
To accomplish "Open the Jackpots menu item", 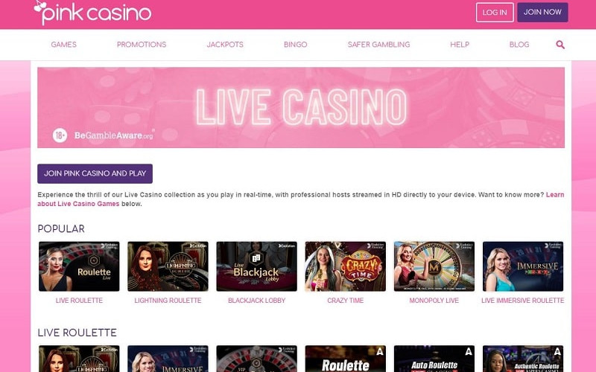I will pos(225,45).
